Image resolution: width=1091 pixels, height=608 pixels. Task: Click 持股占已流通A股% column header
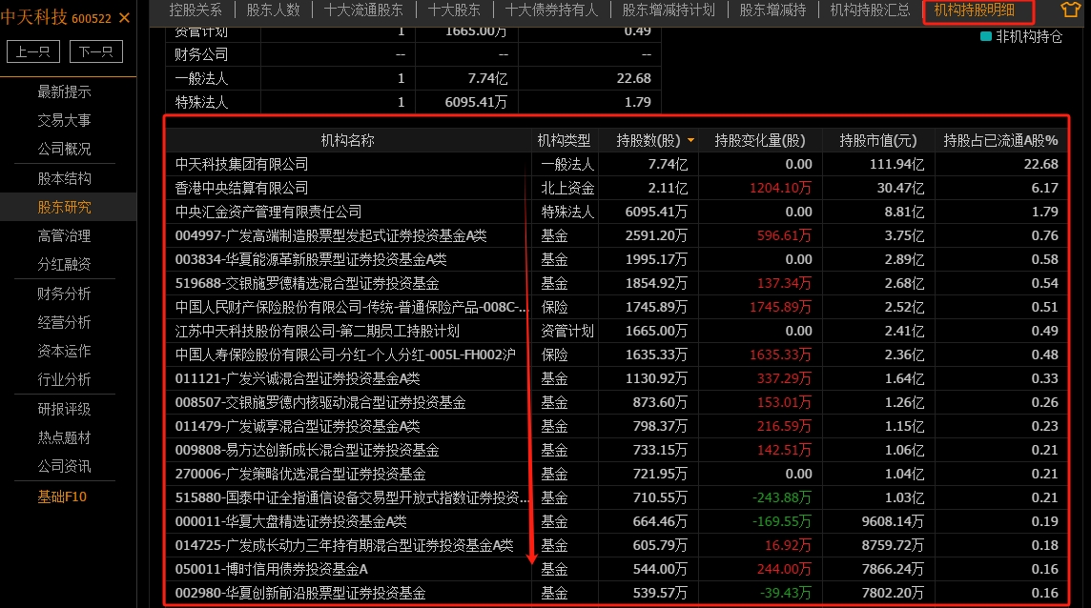point(1000,140)
